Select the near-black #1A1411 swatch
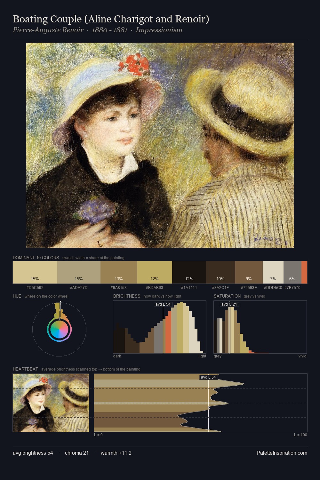320x480 pixels. pyautogui.click(x=189, y=272)
